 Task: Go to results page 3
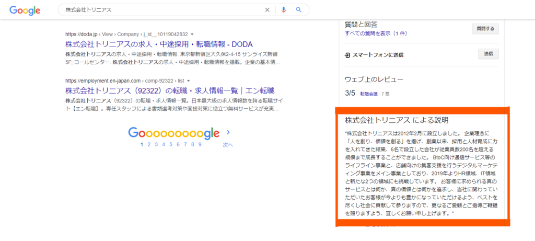click(x=156, y=144)
